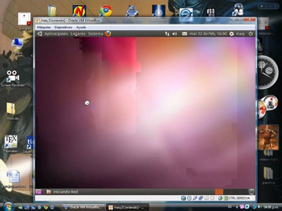Click the 'ES' language indicator in taskbar
The width and height of the screenshot is (282, 211).
tap(230, 207)
